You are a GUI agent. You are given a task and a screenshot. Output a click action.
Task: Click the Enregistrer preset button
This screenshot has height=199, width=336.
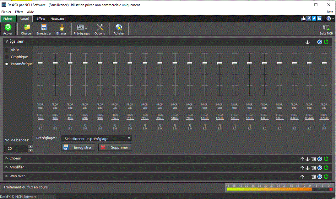point(78,147)
